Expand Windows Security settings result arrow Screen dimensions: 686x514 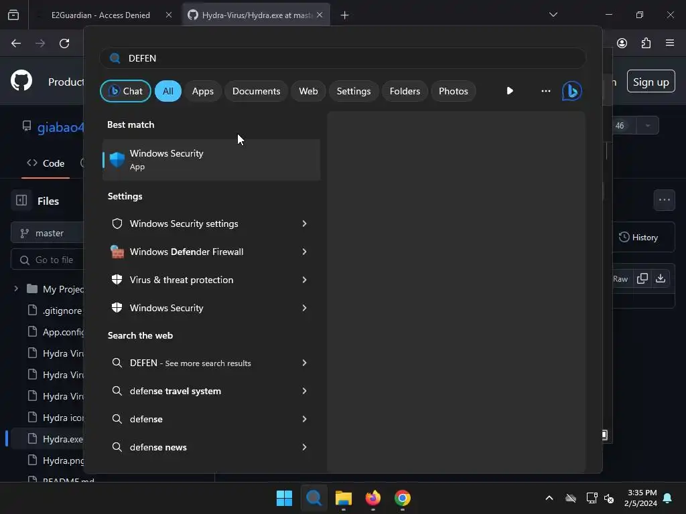tap(304, 224)
